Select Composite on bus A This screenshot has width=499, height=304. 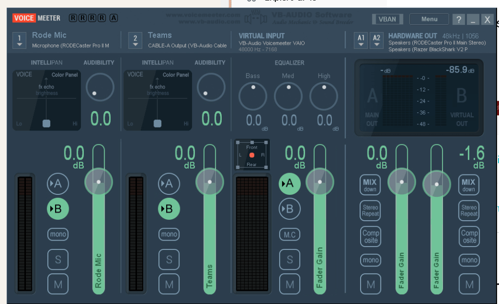point(371,237)
